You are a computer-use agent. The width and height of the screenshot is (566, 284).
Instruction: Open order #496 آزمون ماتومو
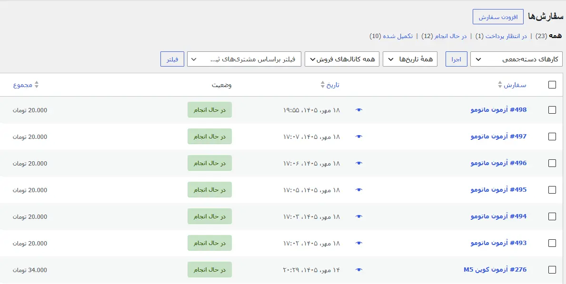pyautogui.click(x=498, y=163)
